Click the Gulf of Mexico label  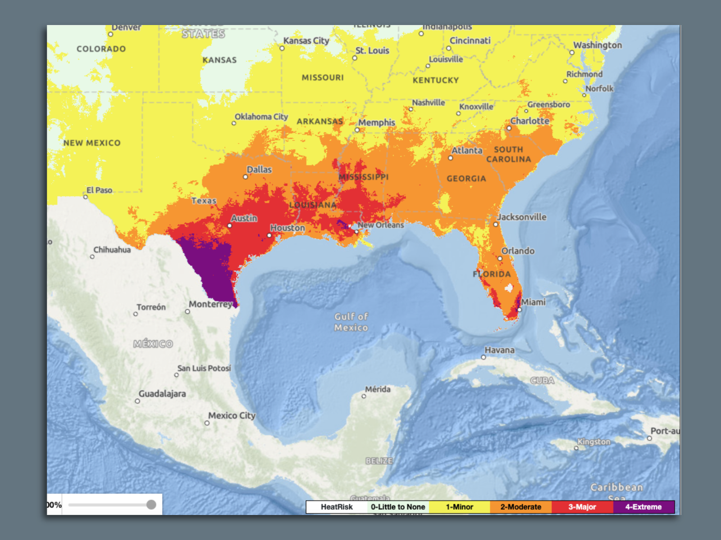pos(351,322)
